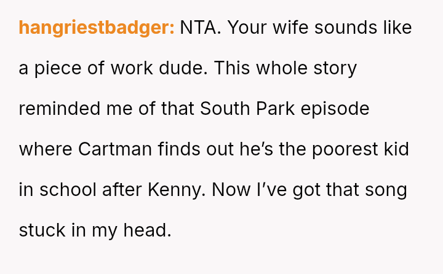
Task: Click the word 'where' before Cartman
Action: pos(46,149)
